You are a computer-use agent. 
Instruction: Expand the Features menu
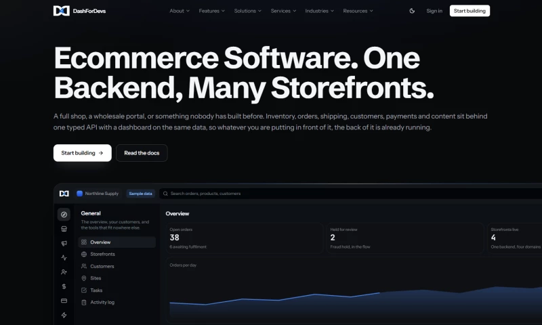tap(212, 11)
